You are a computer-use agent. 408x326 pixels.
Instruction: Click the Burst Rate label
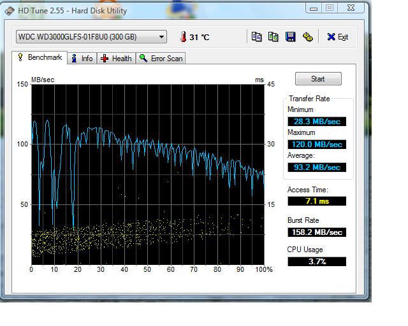pos(303,220)
